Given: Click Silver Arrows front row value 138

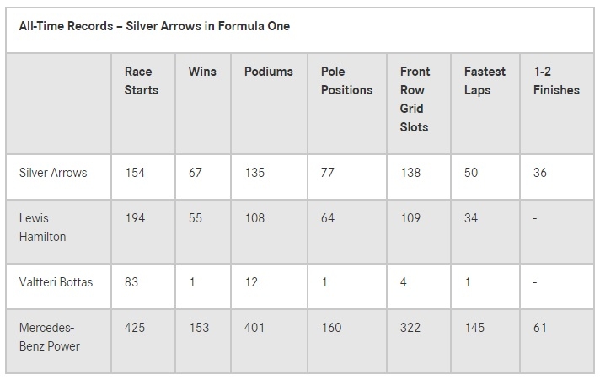Looking at the screenshot, I should click(410, 173).
